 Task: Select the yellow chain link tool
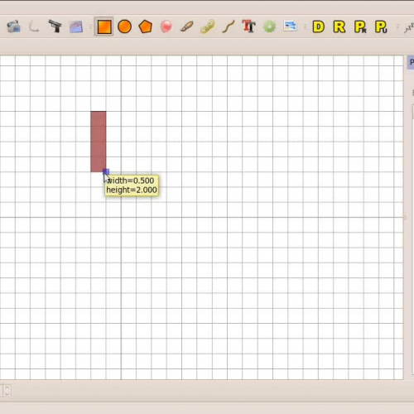click(208, 26)
